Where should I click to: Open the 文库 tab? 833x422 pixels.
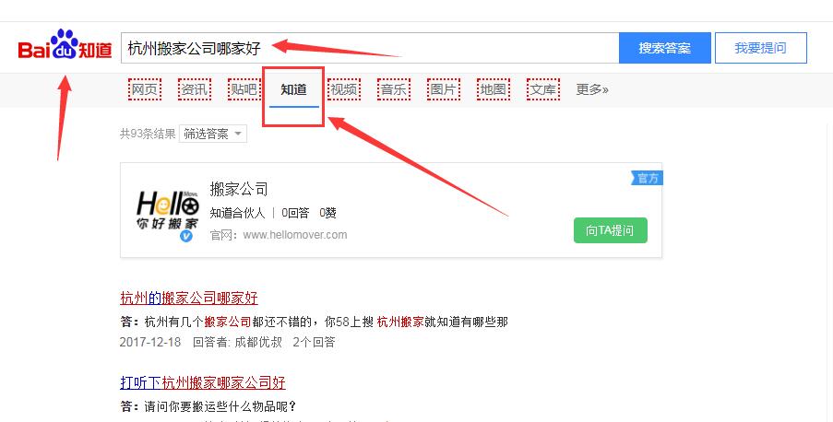click(542, 89)
